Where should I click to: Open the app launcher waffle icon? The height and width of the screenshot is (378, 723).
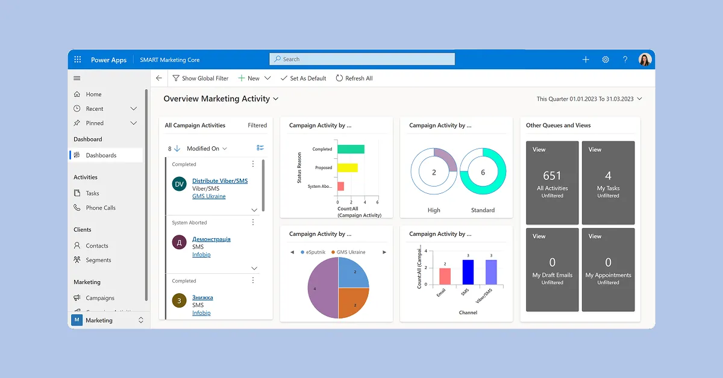click(78, 60)
